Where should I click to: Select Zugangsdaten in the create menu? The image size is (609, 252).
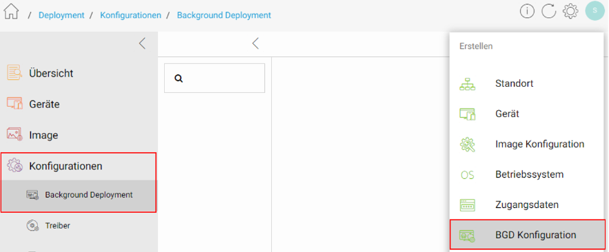click(x=527, y=204)
